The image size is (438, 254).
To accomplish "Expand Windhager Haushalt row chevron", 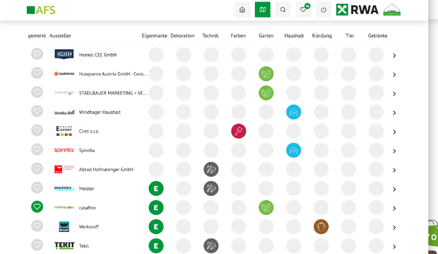I will tap(394, 113).
